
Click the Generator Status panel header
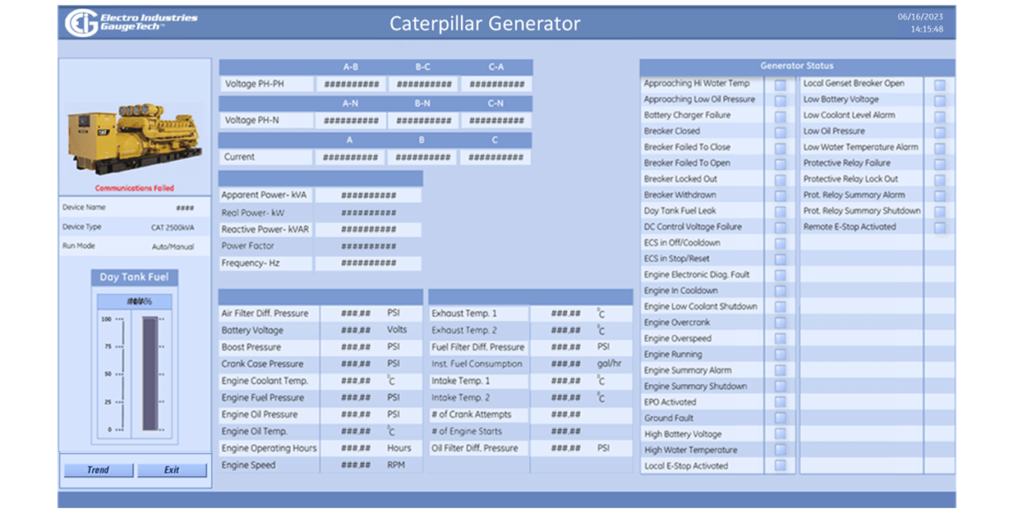pos(797,66)
